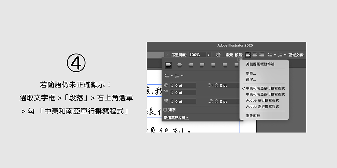This screenshot has width=337, height=168.
Task: Click the align right icon in paragraph panel
Action: (x=191, y=65)
